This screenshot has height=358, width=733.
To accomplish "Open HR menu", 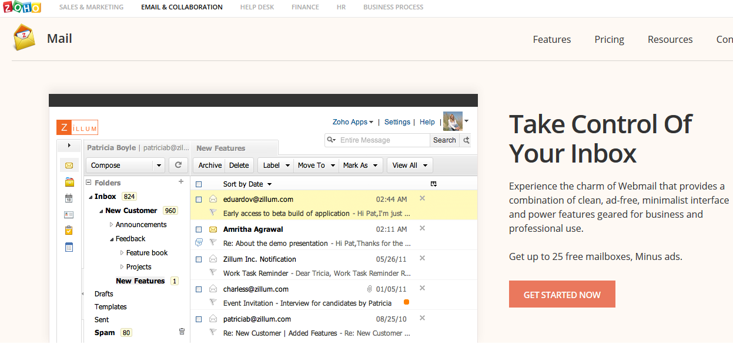I will click(341, 7).
